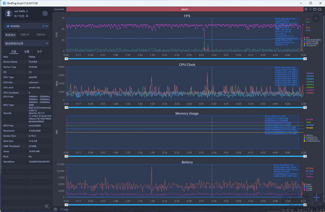Viewport: 325px width, 212px height.
Task: Click right handle of CPU Clock range slider
Action: 305,108
